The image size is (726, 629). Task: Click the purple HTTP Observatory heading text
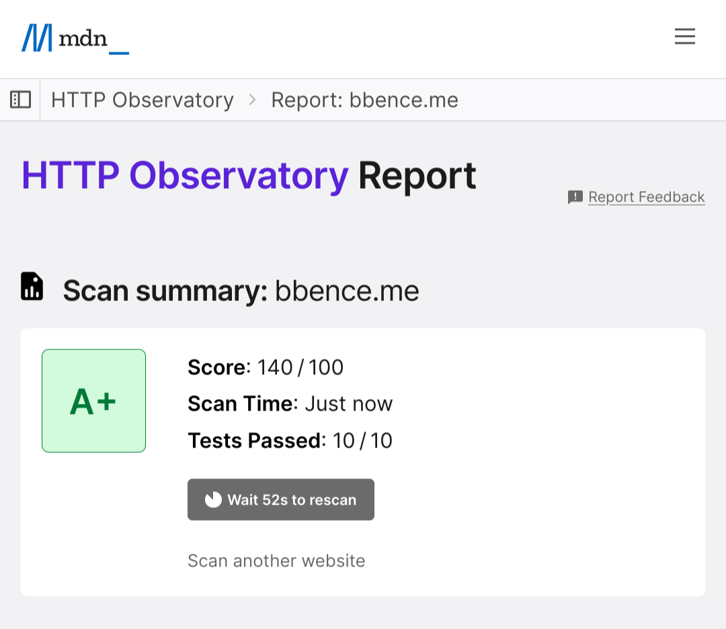(x=186, y=176)
